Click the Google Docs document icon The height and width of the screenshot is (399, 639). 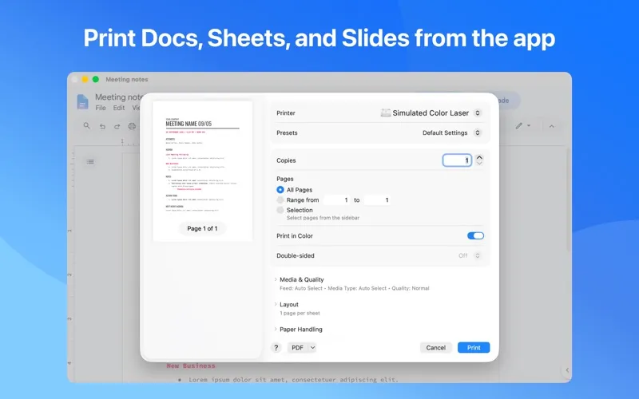(82, 101)
